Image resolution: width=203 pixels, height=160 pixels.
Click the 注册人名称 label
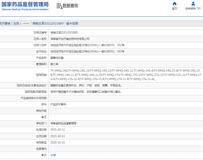pyautogui.click(x=40, y=39)
